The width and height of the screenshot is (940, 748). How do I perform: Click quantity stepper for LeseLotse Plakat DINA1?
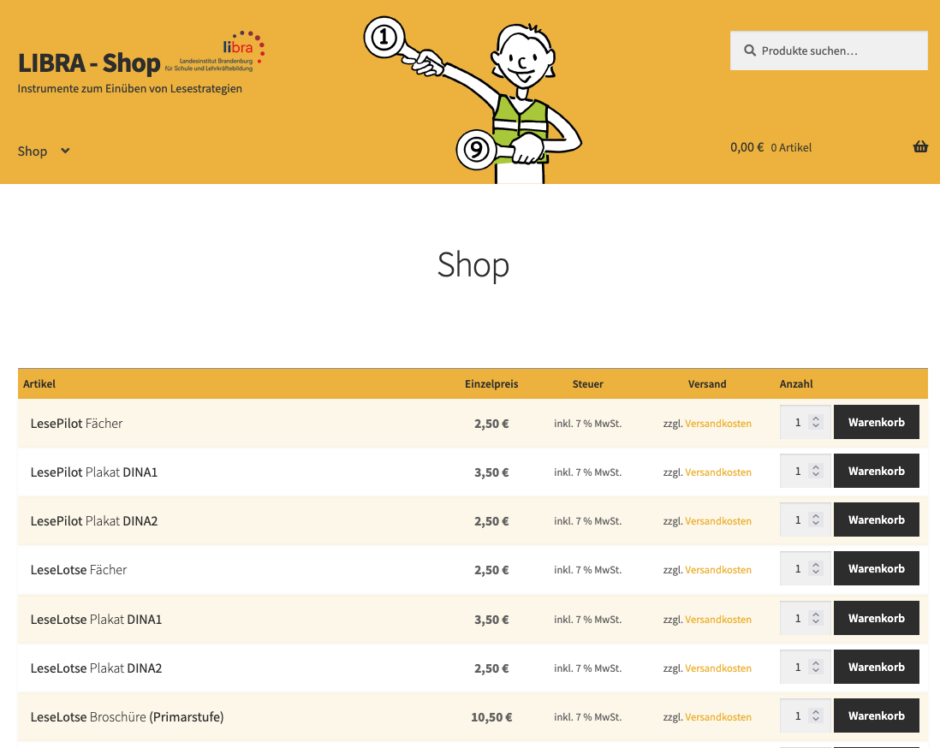pos(816,618)
